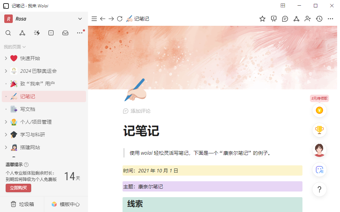Click the green 线索 heading block
340x212 pixels.
tap(212, 205)
